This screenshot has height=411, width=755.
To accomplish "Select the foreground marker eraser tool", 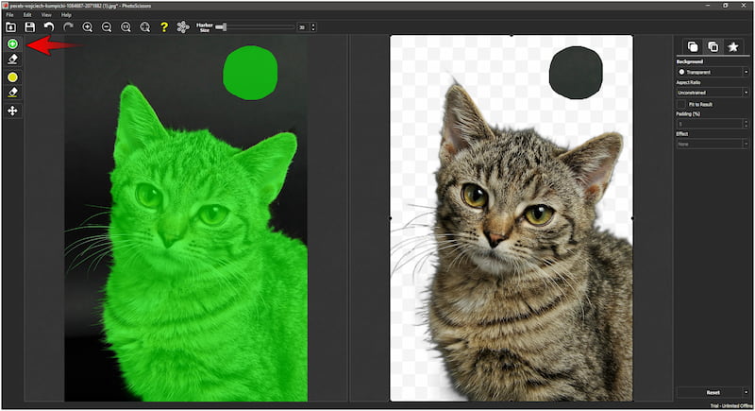I will pos(12,59).
